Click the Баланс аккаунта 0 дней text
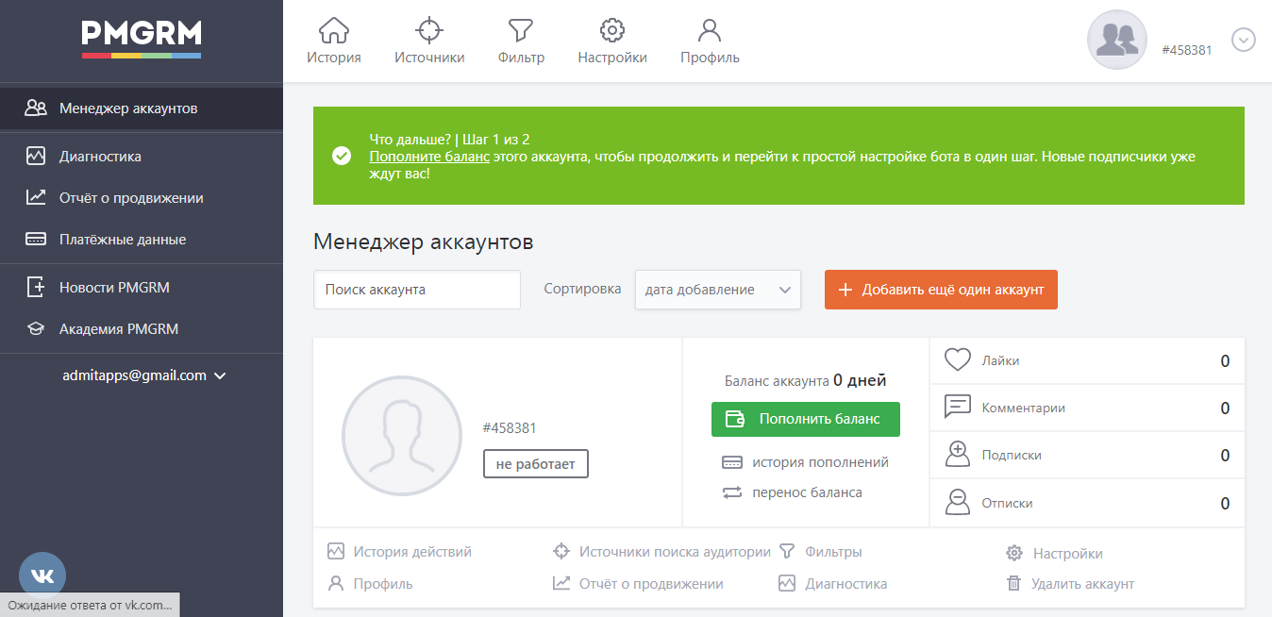The width and height of the screenshot is (1272, 617). (806, 381)
